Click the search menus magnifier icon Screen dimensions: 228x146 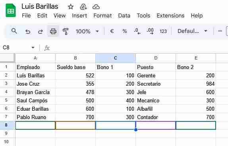coord(14,31)
